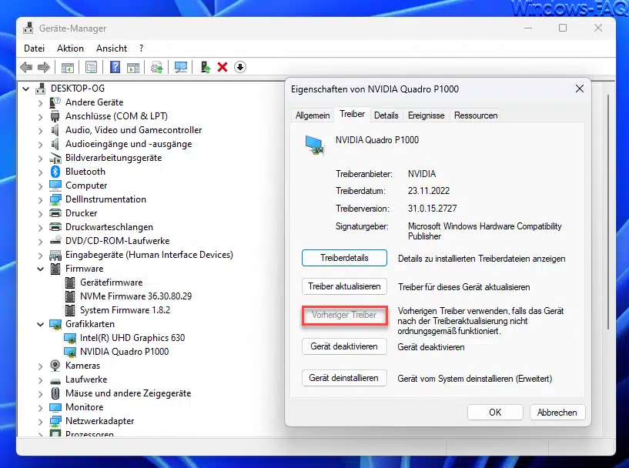The height and width of the screenshot is (468, 629).
Task: Close the NVIDIA Quadro P1000 properties dialog
Action: tap(579, 89)
